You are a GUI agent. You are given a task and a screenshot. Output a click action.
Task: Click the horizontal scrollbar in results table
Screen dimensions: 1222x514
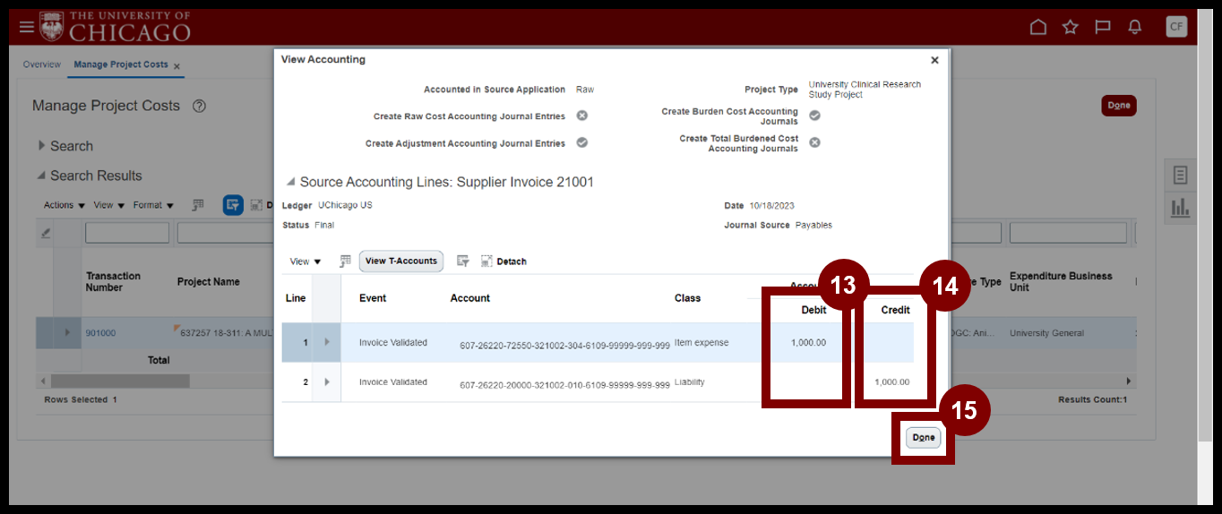point(119,381)
